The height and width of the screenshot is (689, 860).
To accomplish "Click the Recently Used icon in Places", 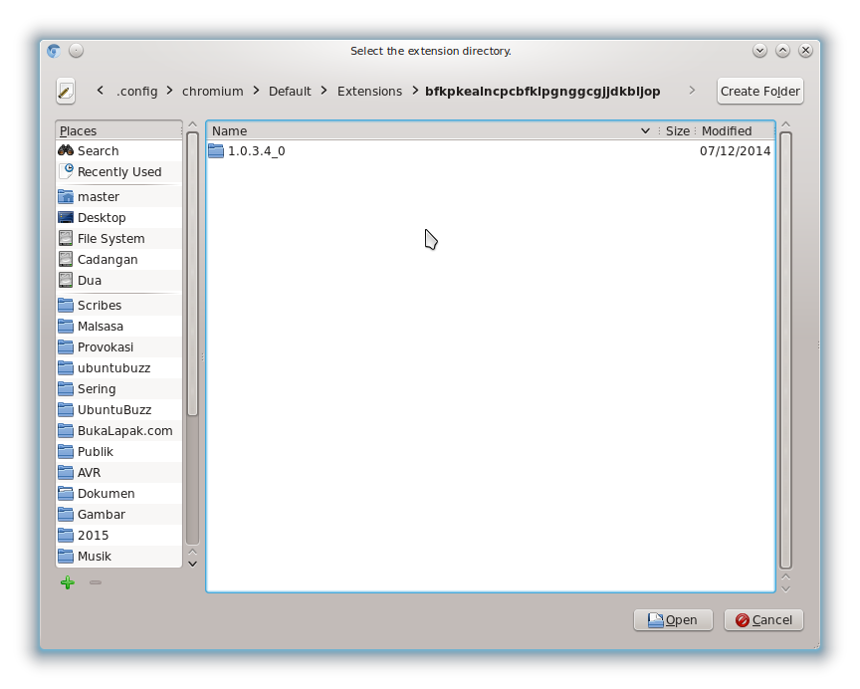I will tap(66, 171).
